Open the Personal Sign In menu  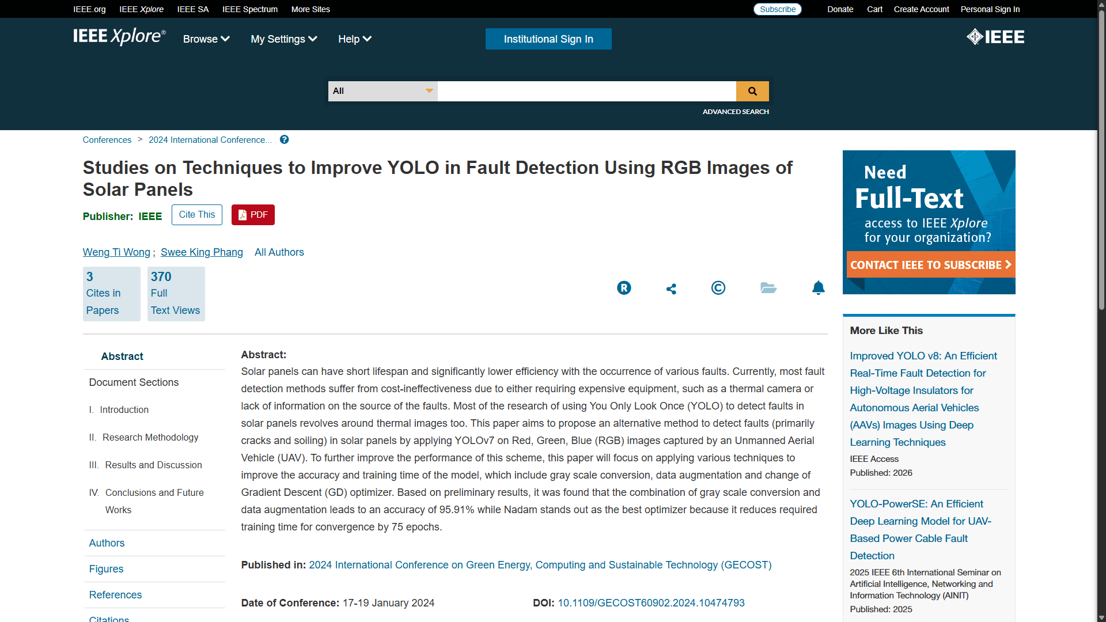tap(990, 9)
